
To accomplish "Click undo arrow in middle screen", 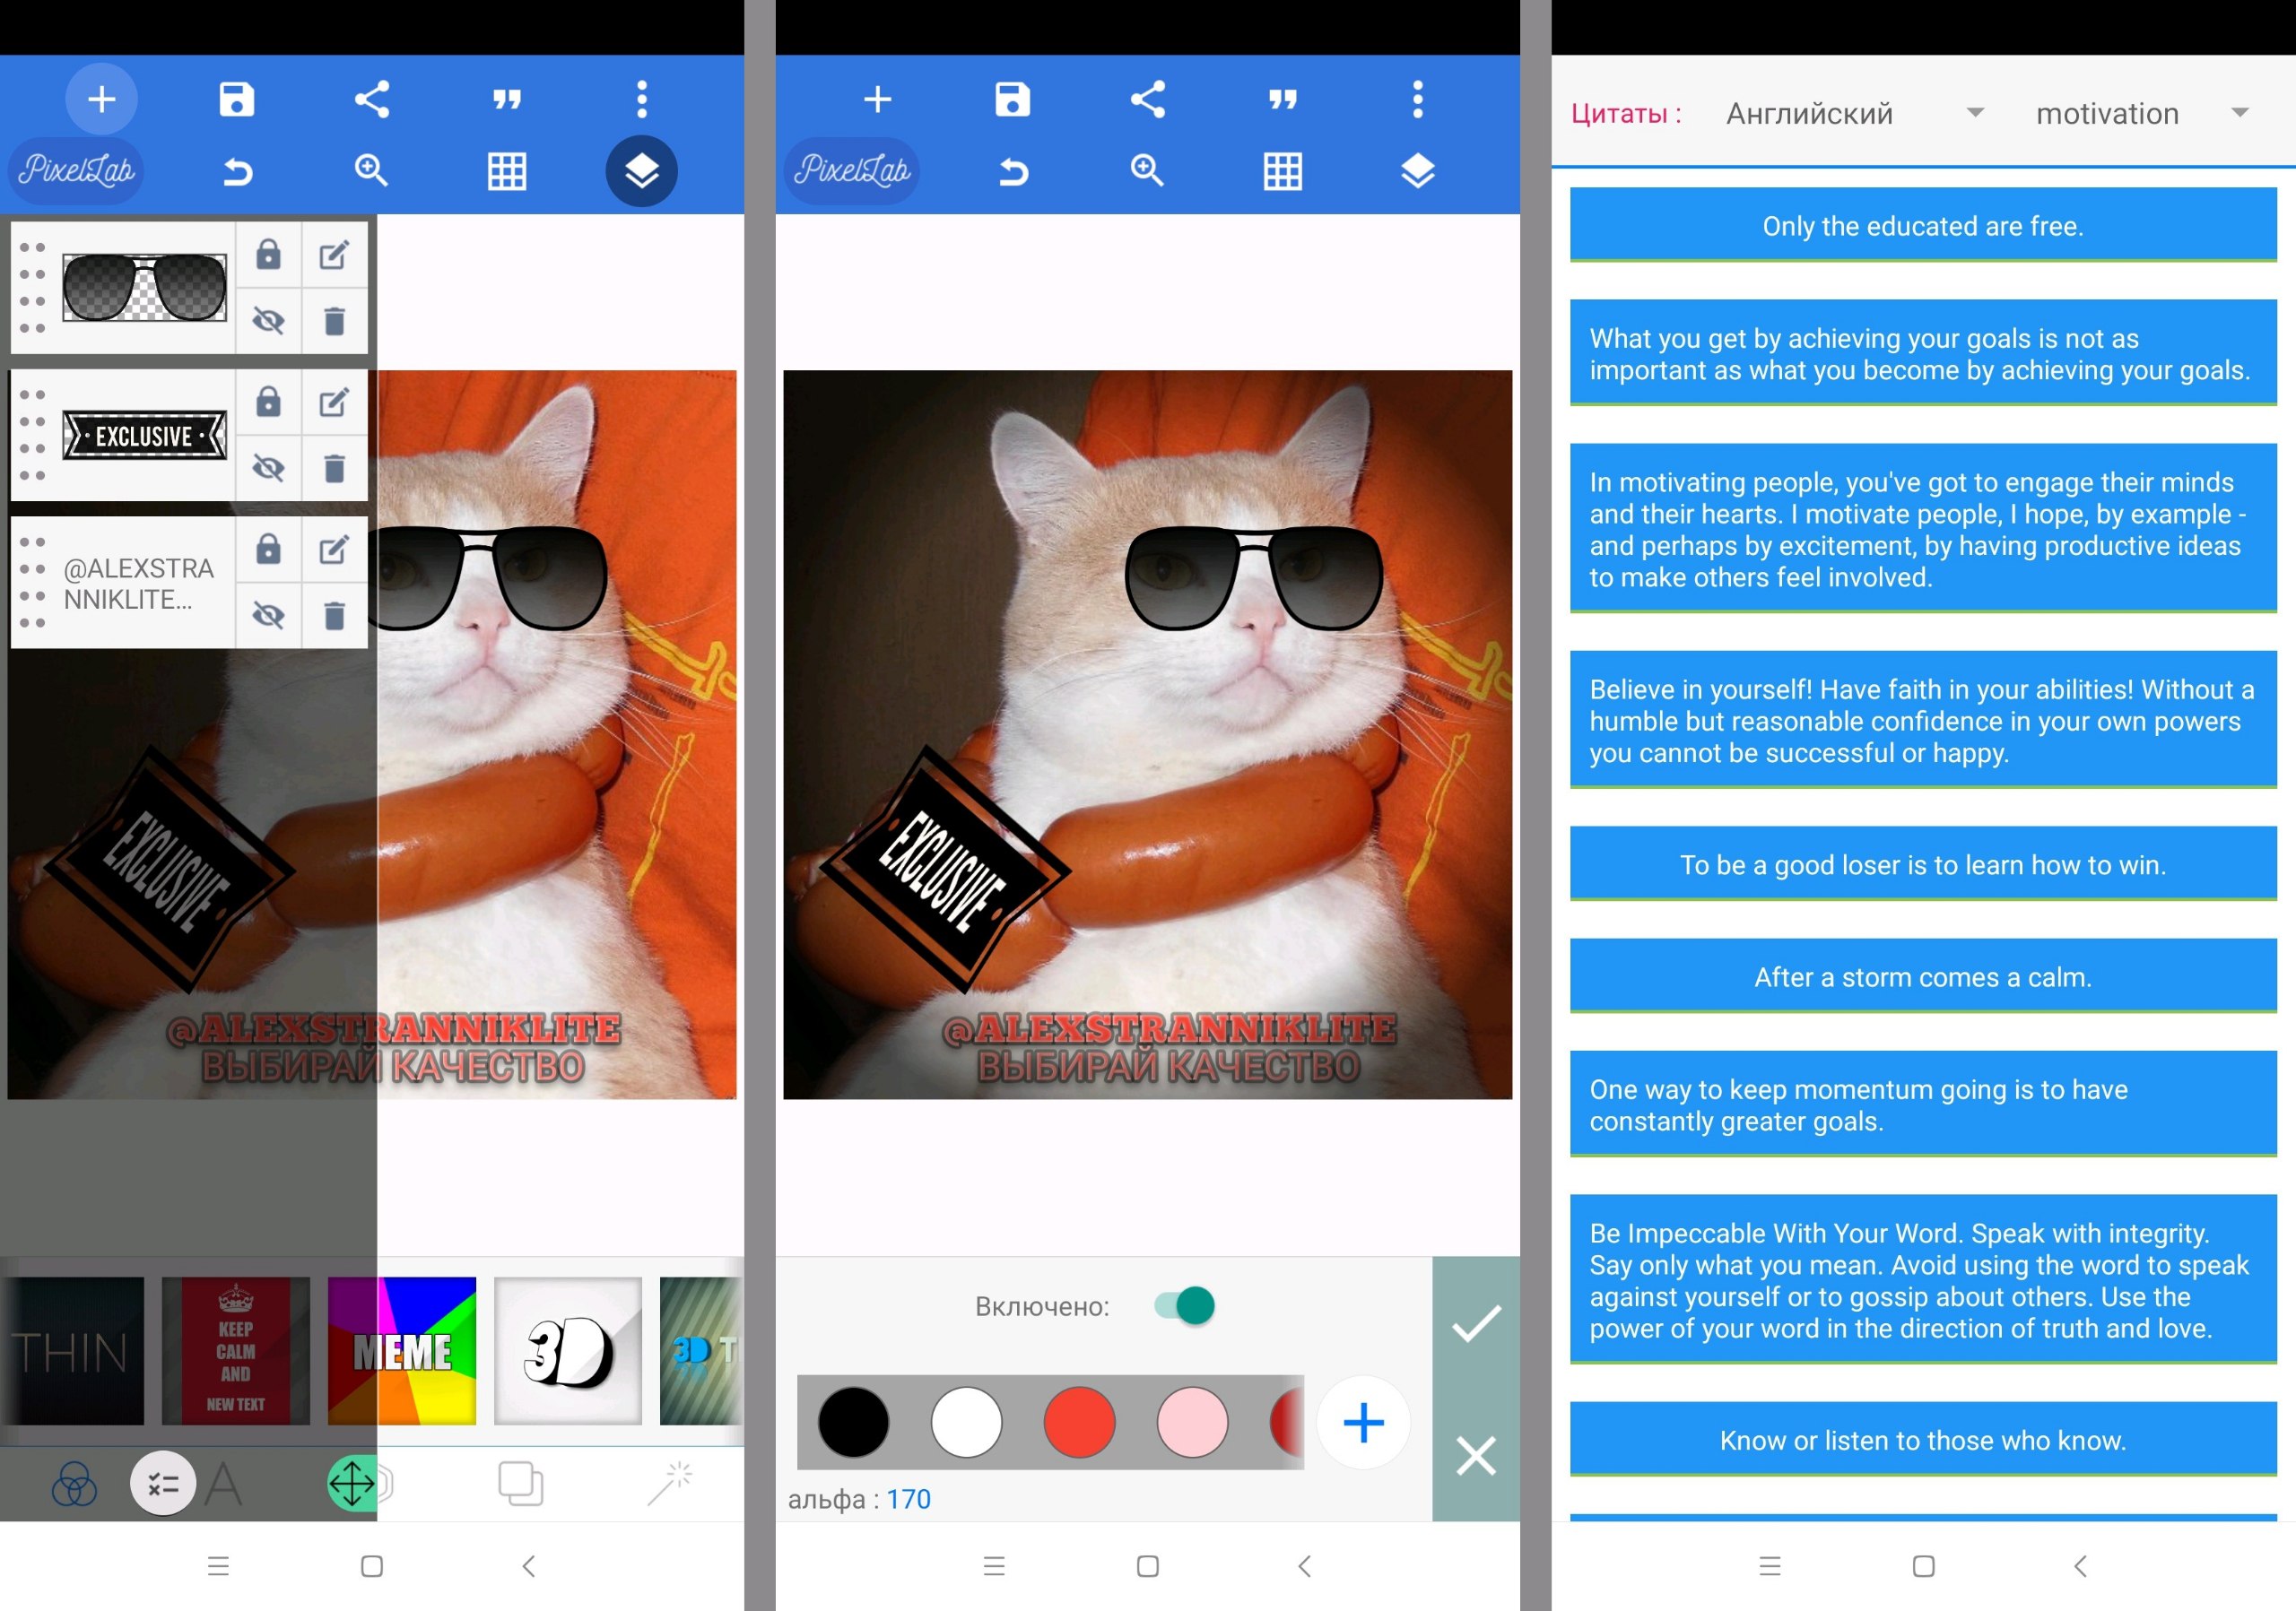I will point(1013,171).
